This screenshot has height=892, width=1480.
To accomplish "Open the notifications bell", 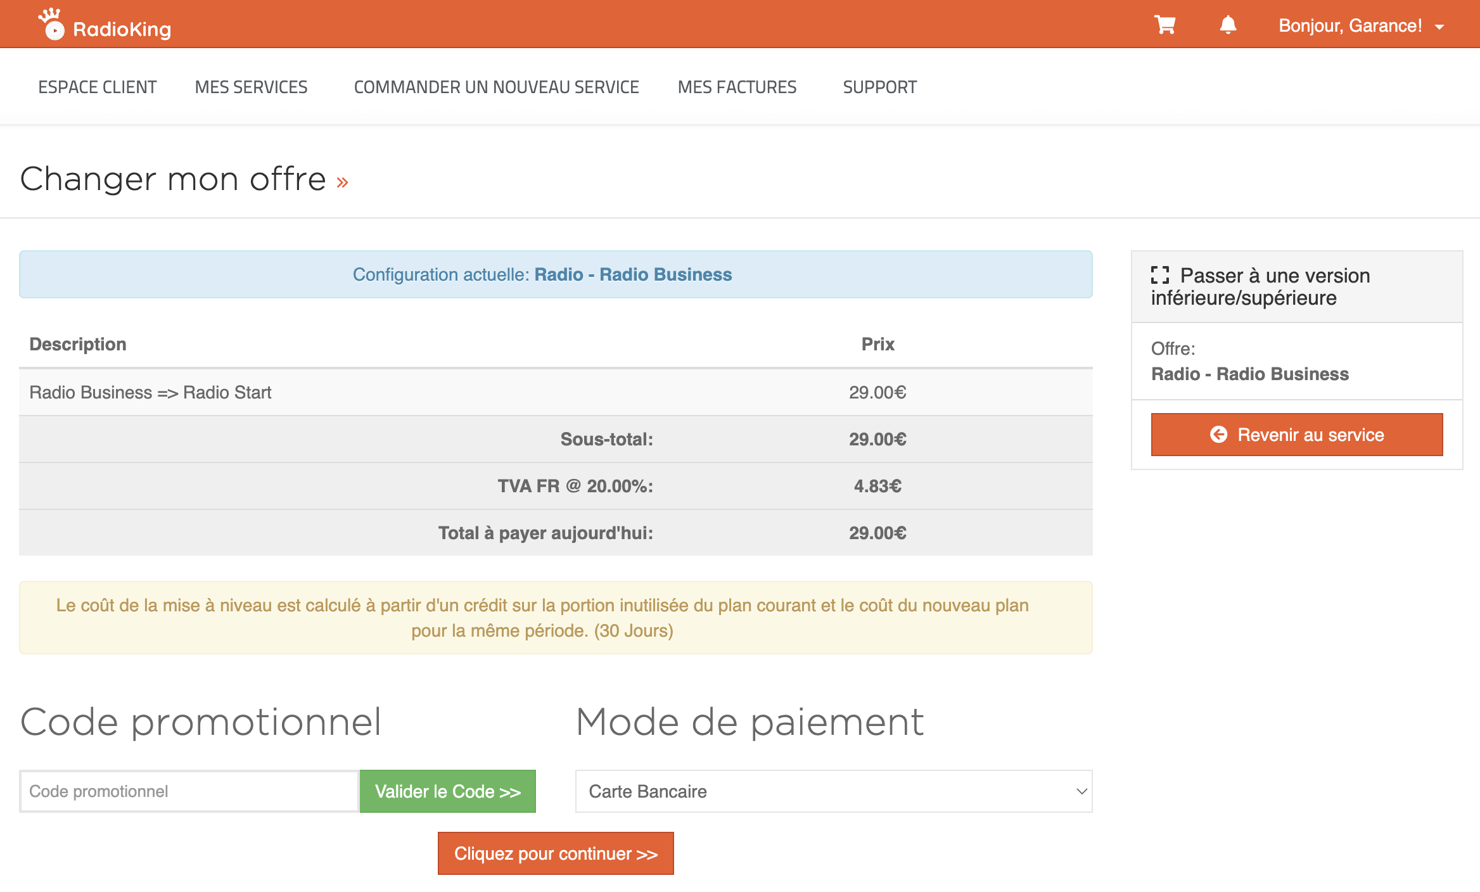I will click(1228, 25).
